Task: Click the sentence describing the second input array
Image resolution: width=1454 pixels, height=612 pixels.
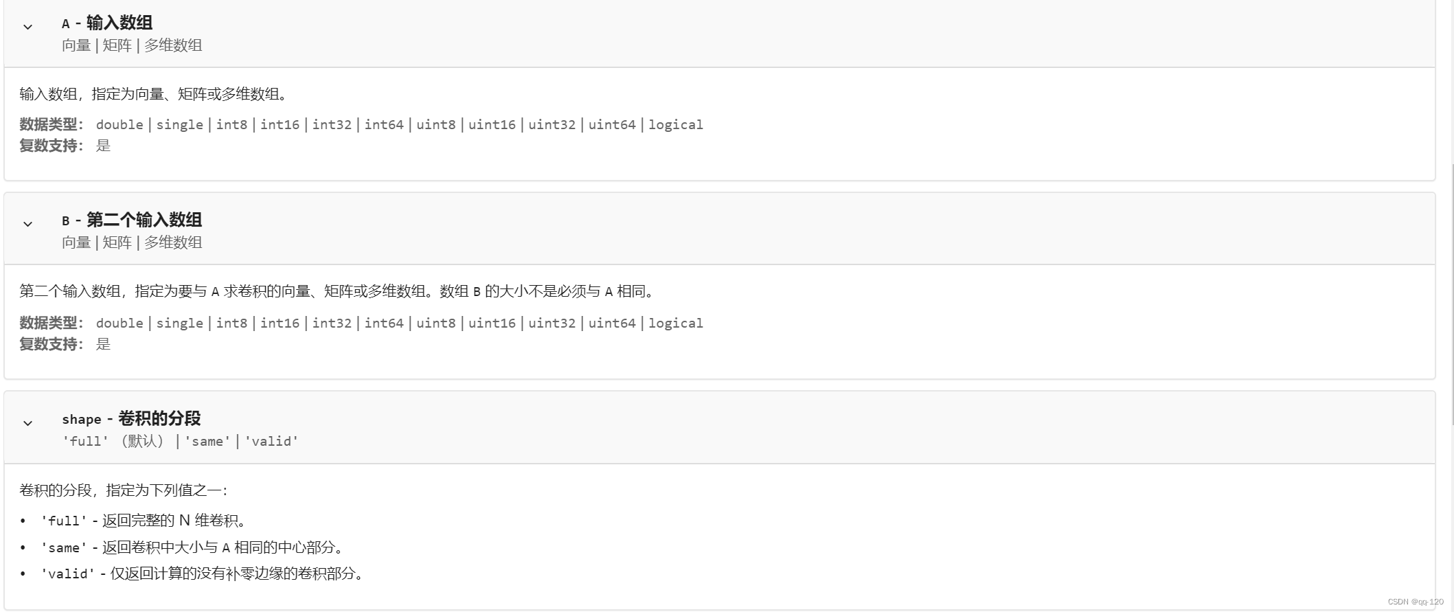Action: (338, 291)
